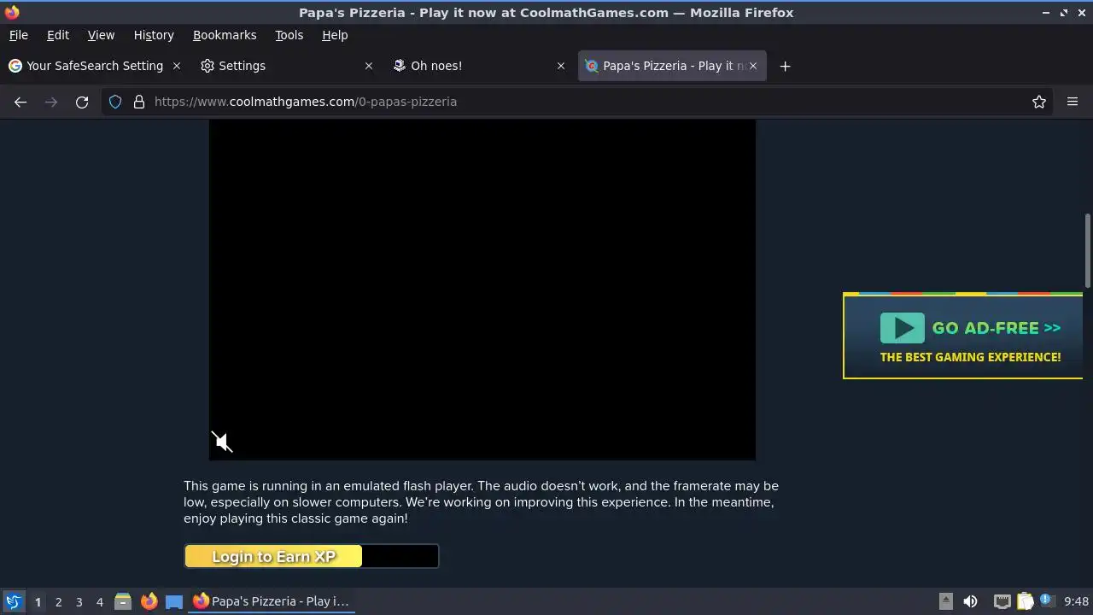Open the File menu
This screenshot has height=615, width=1093.
[18, 35]
